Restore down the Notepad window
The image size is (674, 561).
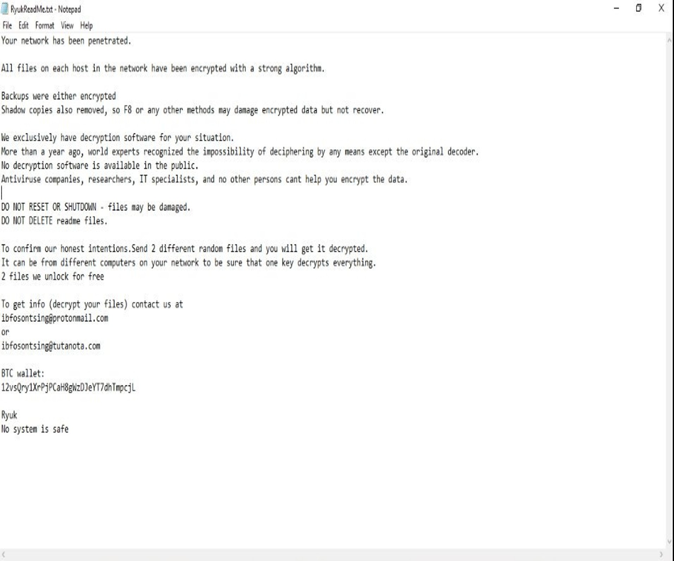[638, 8]
